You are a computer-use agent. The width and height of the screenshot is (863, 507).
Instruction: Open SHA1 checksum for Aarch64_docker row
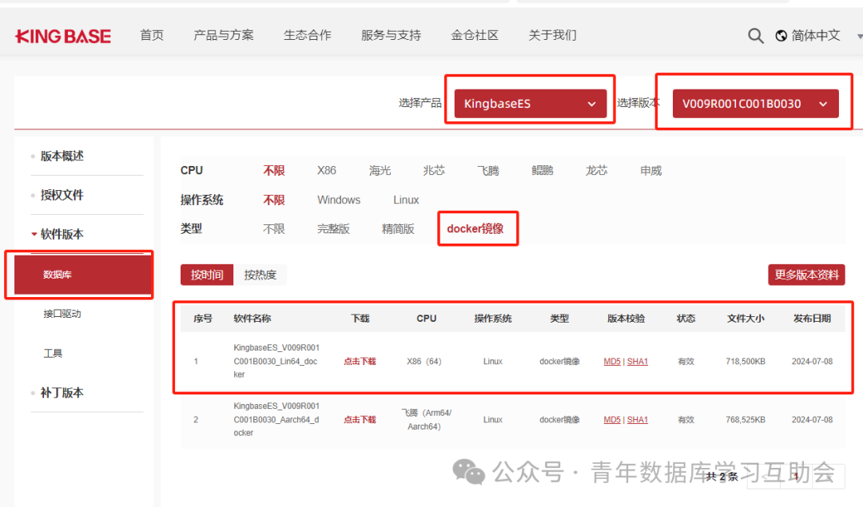638,419
